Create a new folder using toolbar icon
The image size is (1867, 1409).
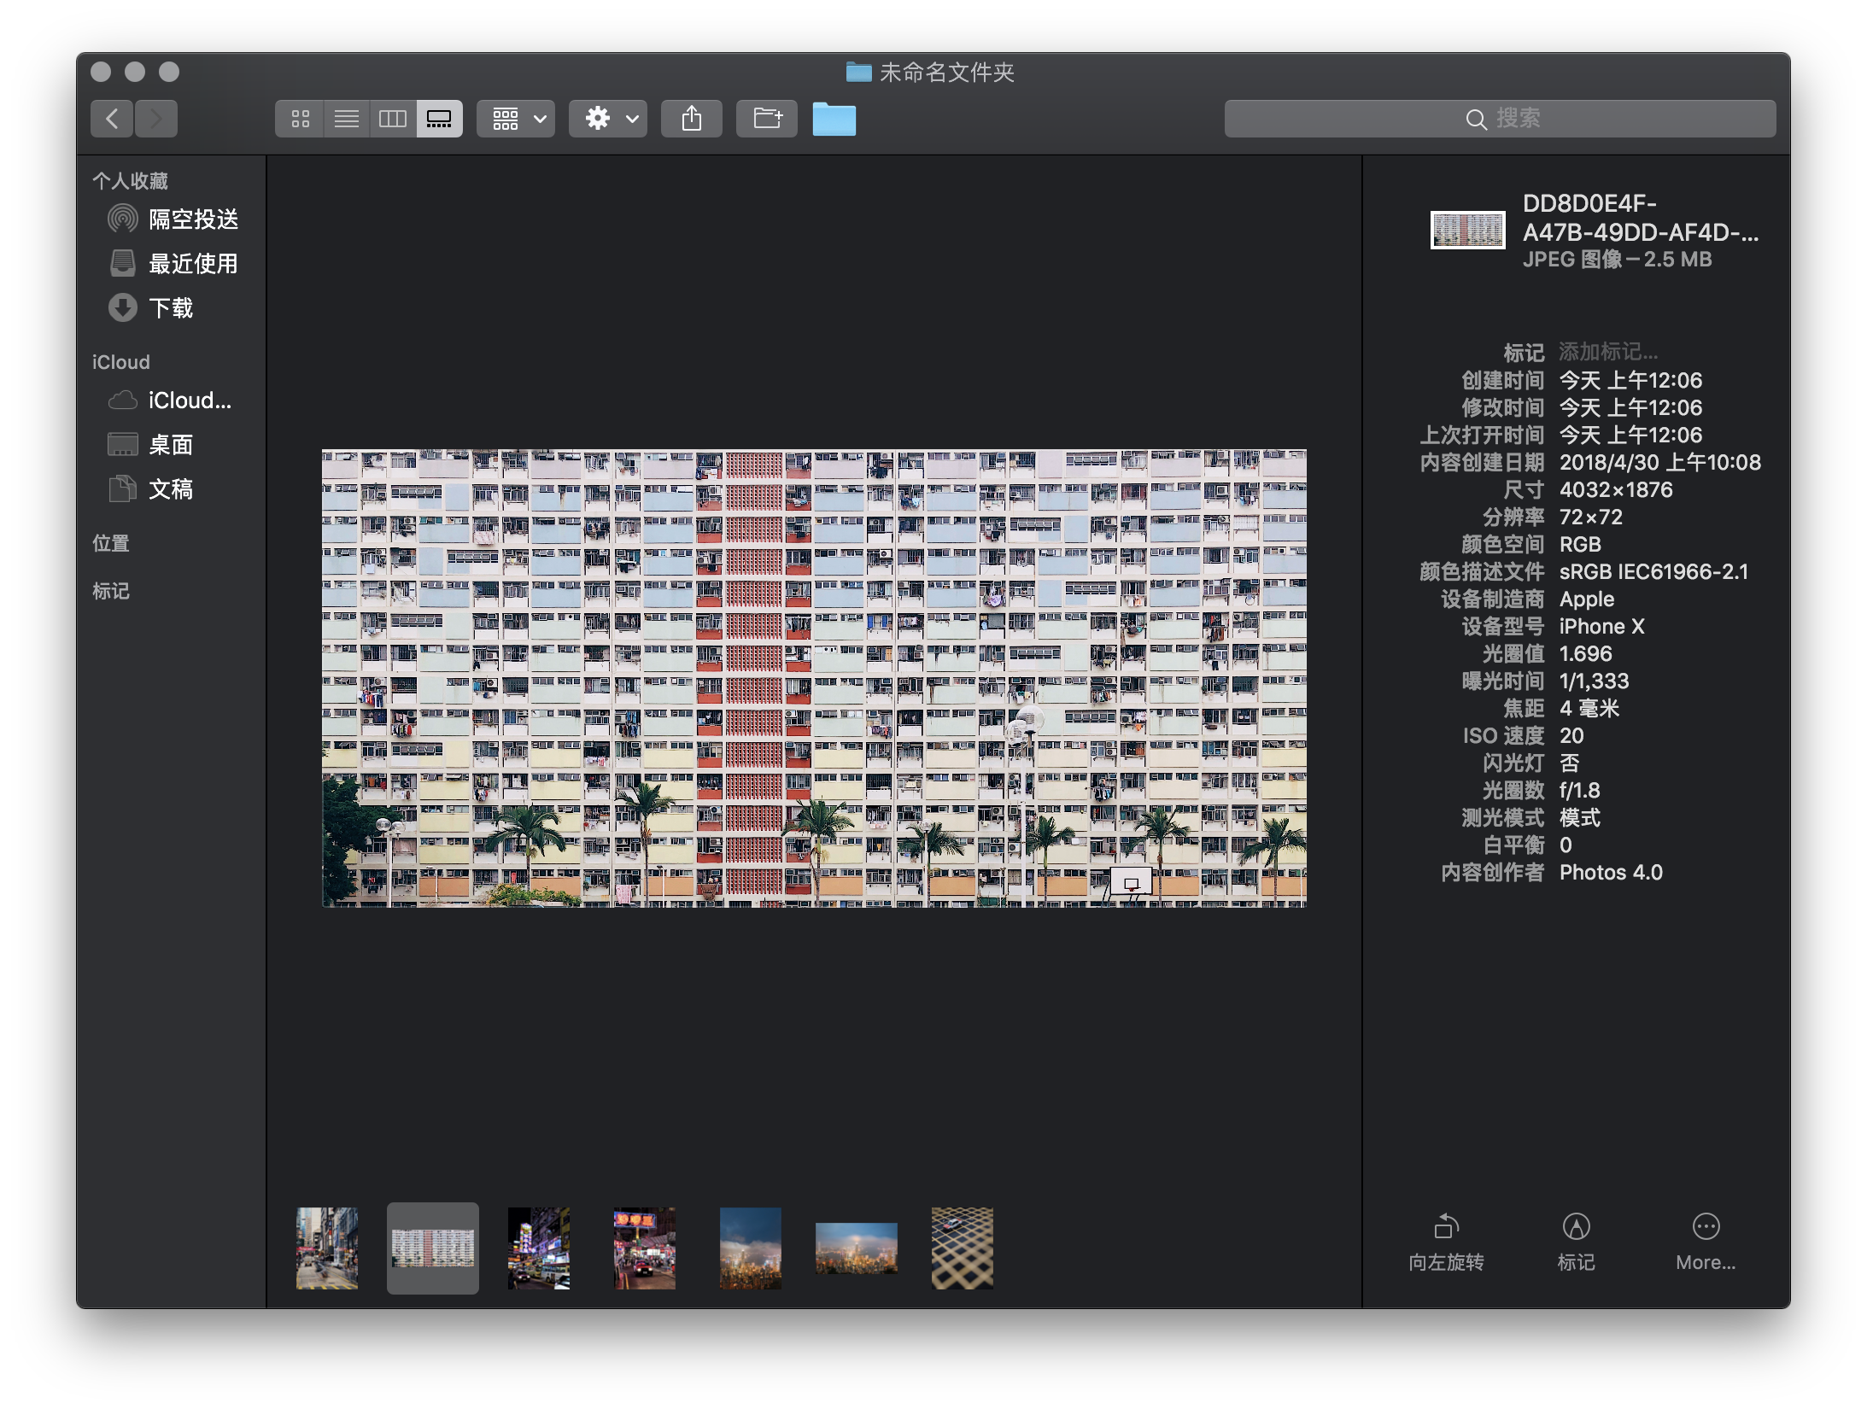click(767, 119)
